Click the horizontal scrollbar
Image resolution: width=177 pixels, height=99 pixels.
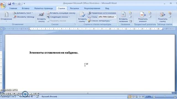(x=88, y=93)
